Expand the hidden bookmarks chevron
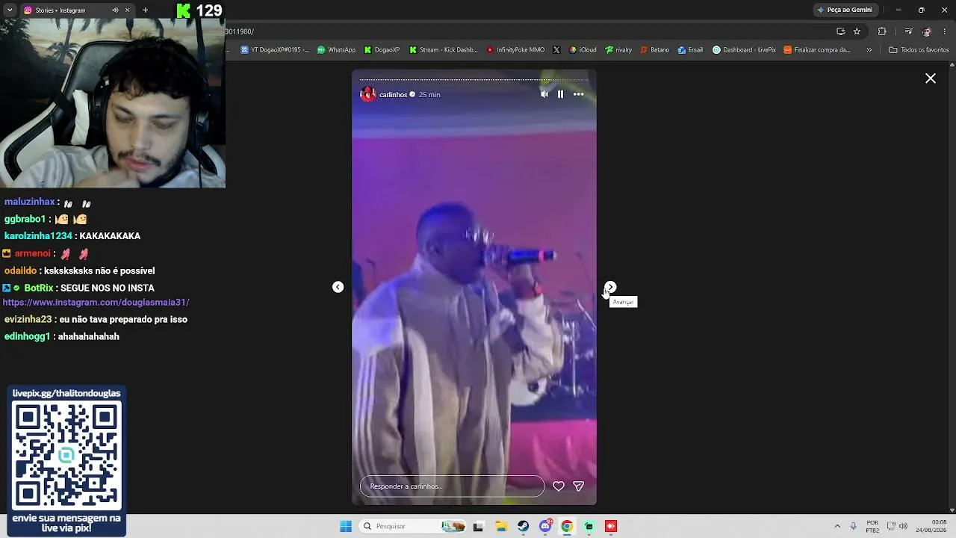The width and height of the screenshot is (956, 538). (869, 50)
